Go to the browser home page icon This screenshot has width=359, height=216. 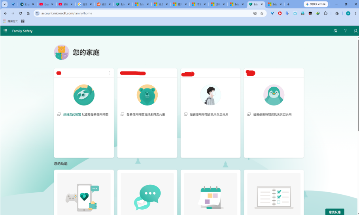(x=28, y=13)
